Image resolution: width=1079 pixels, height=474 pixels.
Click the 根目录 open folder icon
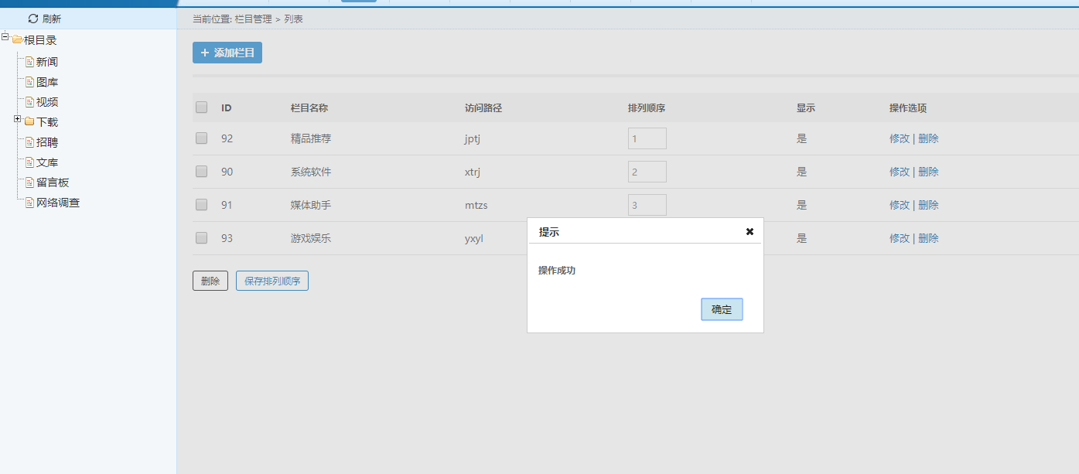pyautogui.click(x=17, y=39)
